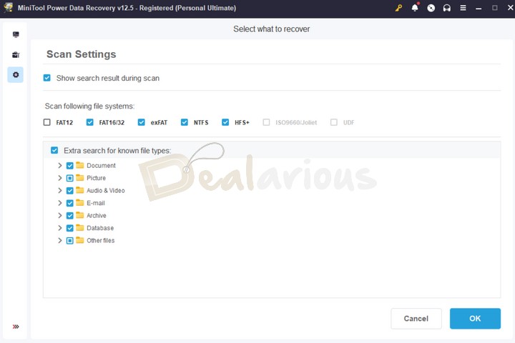Expand the Audio & Video tree node
Viewport: 515px width, 343px height.
point(60,190)
